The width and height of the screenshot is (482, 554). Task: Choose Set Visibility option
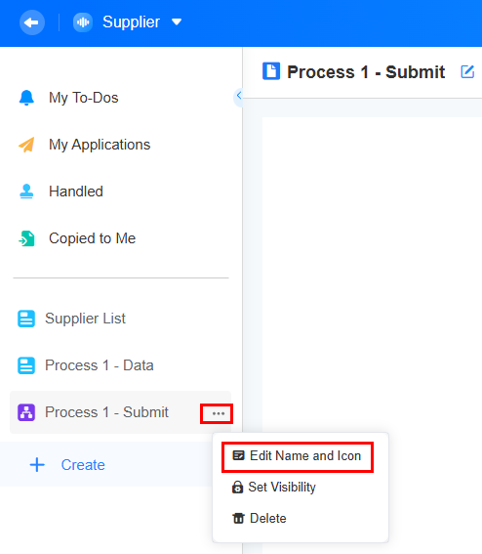pyautogui.click(x=274, y=488)
